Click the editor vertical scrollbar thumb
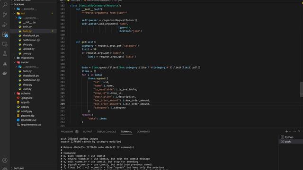Image resolution: width=303 pixels, height=170 pixels. pyautogui.click(x=302, y=89)
